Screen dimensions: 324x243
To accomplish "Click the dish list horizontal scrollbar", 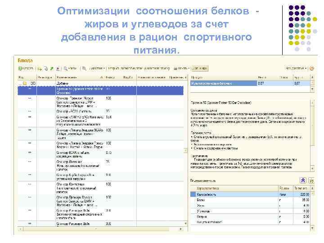I will coord(96,229).
